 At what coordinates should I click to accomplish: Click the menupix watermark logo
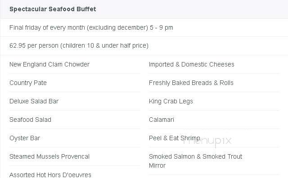click(207, 141)
